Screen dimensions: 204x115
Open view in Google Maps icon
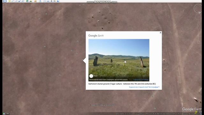pos(55,1)
